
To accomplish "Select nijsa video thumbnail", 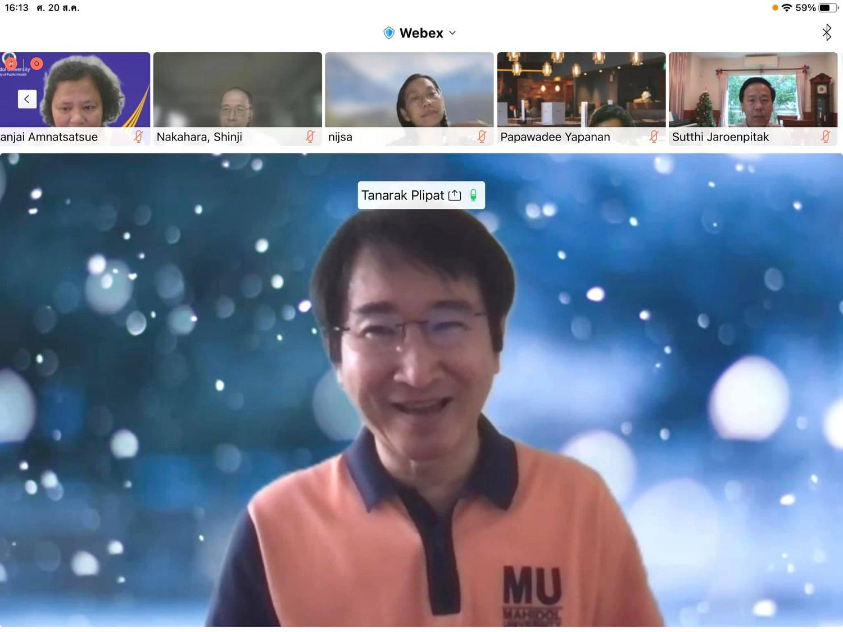I will [409, 99].
